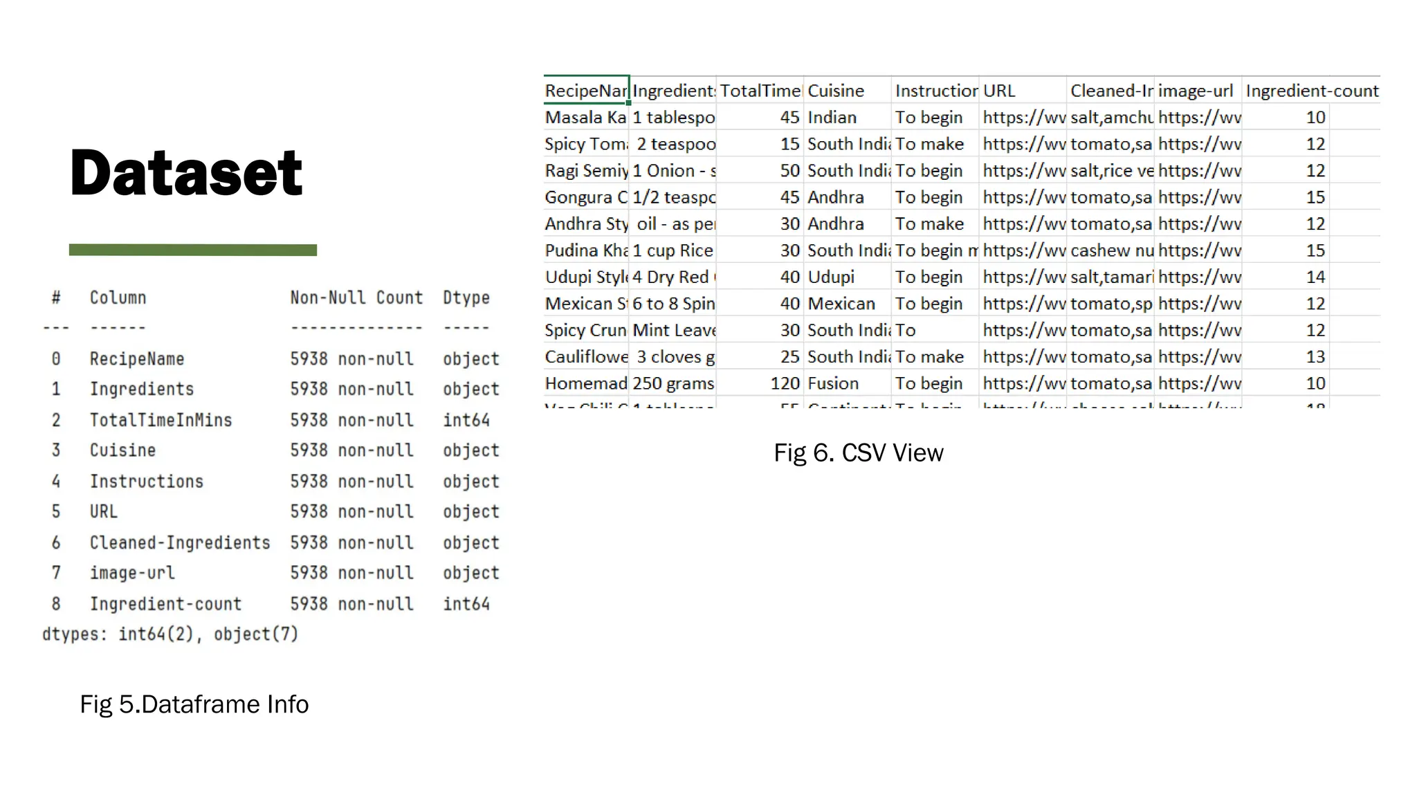Click total time value 50
The width and height of the screenshot is (1417, 797).
[x=760, y=170]
